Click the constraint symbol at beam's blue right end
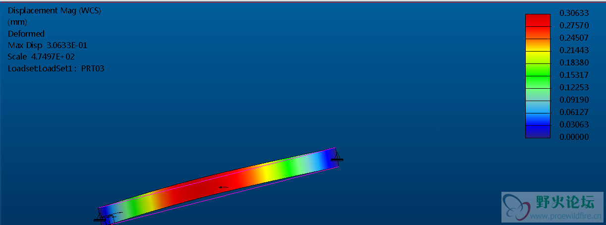The width and height of the screenshot is (606, 225). click(337, 156)
